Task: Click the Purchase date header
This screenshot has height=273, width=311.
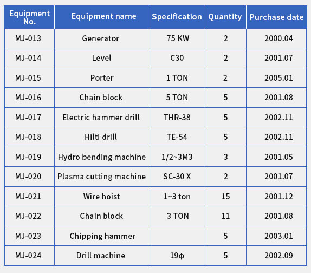Action: (276, 17)
